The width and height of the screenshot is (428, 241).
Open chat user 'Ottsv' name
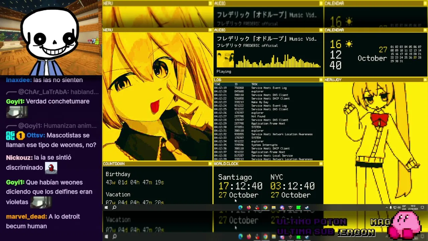(x=35, y=136)
